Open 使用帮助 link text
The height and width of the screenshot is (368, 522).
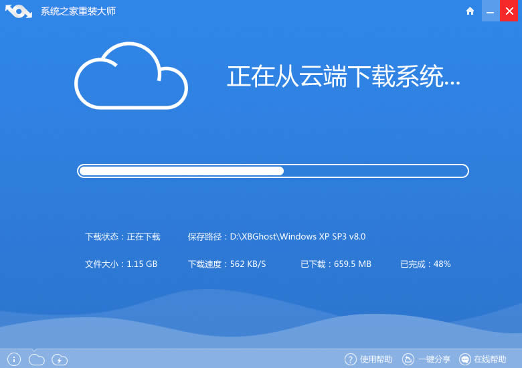(376, 359)
